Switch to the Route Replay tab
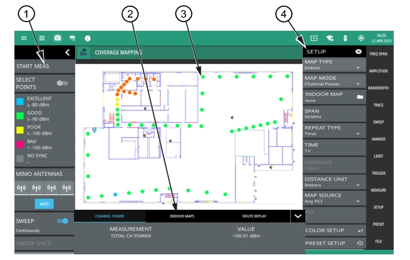The image size is (410, 260). click(x=253, y=216)
